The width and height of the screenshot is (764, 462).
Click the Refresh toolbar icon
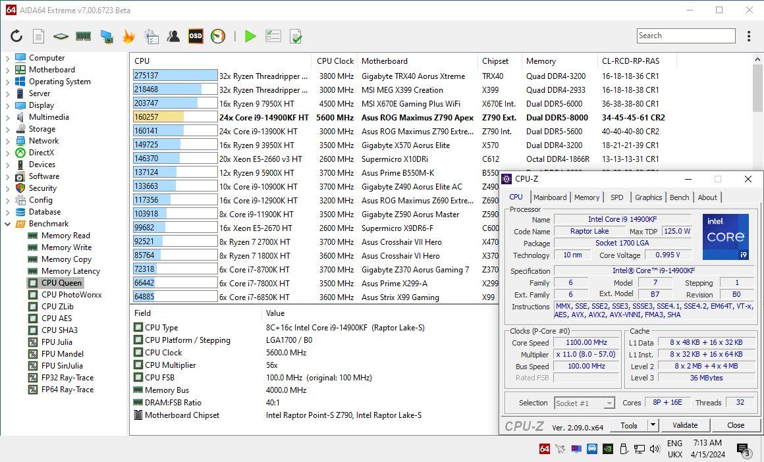click(16, 36)
